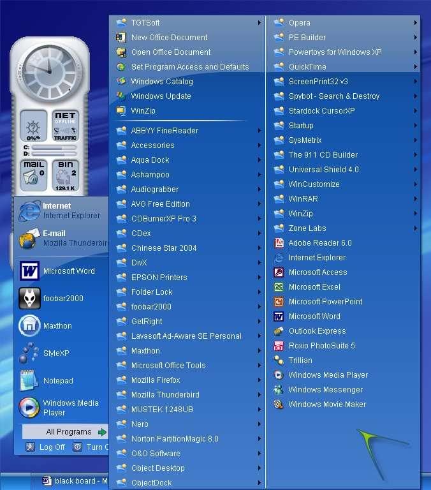Open the Object Desktop folder
431x490 pixels.
click(187, 468)
